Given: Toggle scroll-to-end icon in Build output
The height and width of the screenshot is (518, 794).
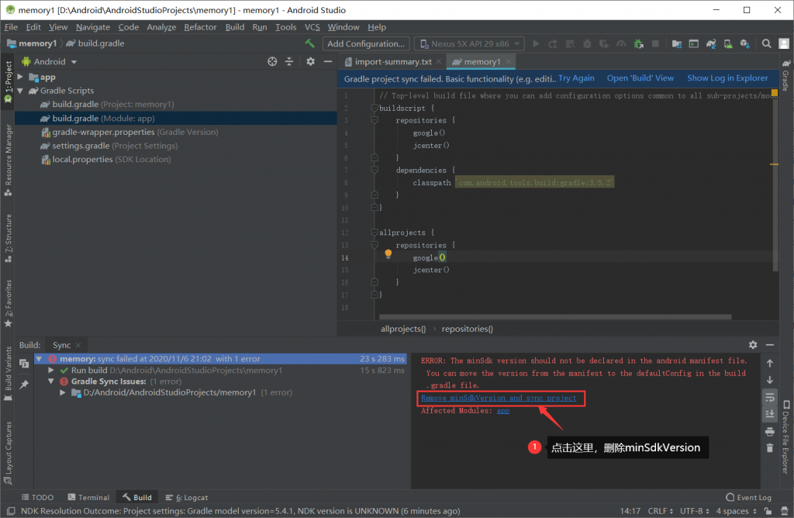Looking at the screenshot, I should pyautogui.click(x=770, y=414).
